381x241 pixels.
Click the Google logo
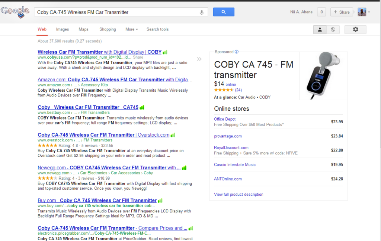15,12
